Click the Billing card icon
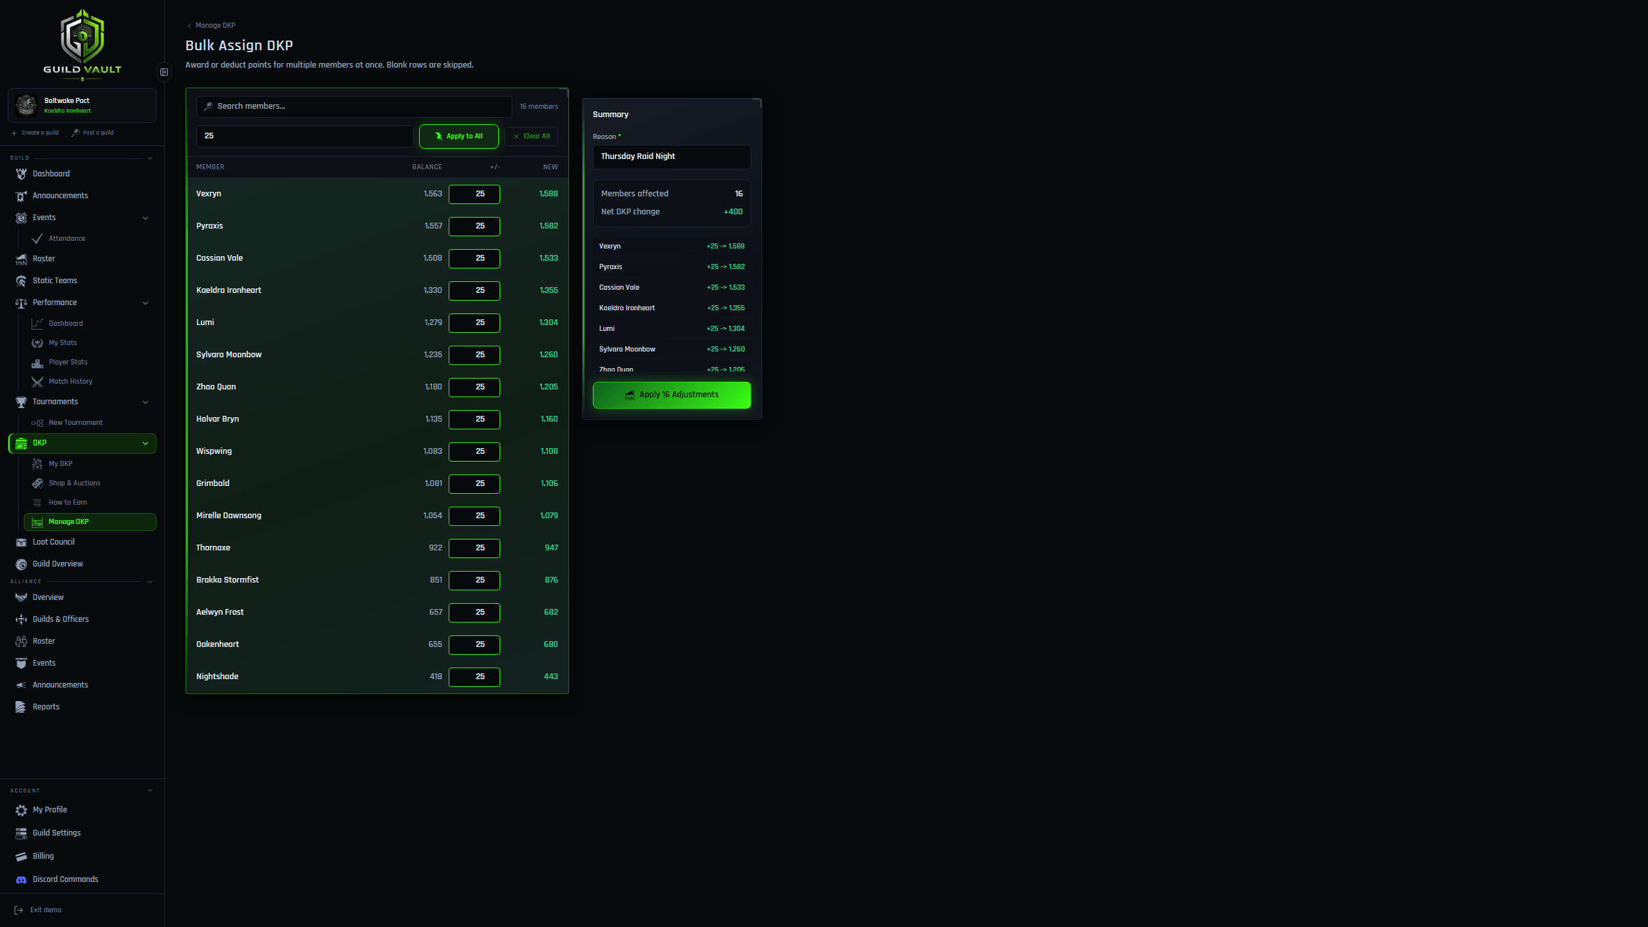1648x927 pixels. point(21,856)
